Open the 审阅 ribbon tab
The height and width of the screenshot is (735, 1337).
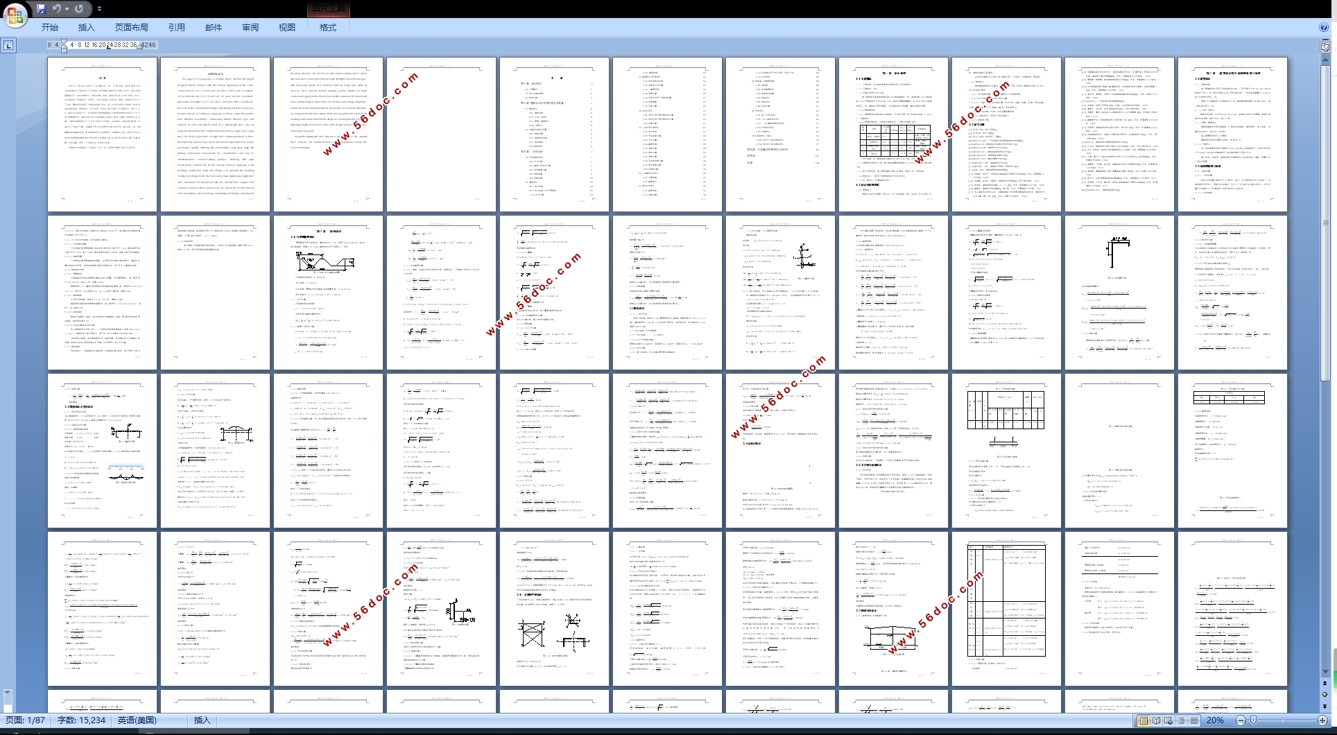point(250,27)
